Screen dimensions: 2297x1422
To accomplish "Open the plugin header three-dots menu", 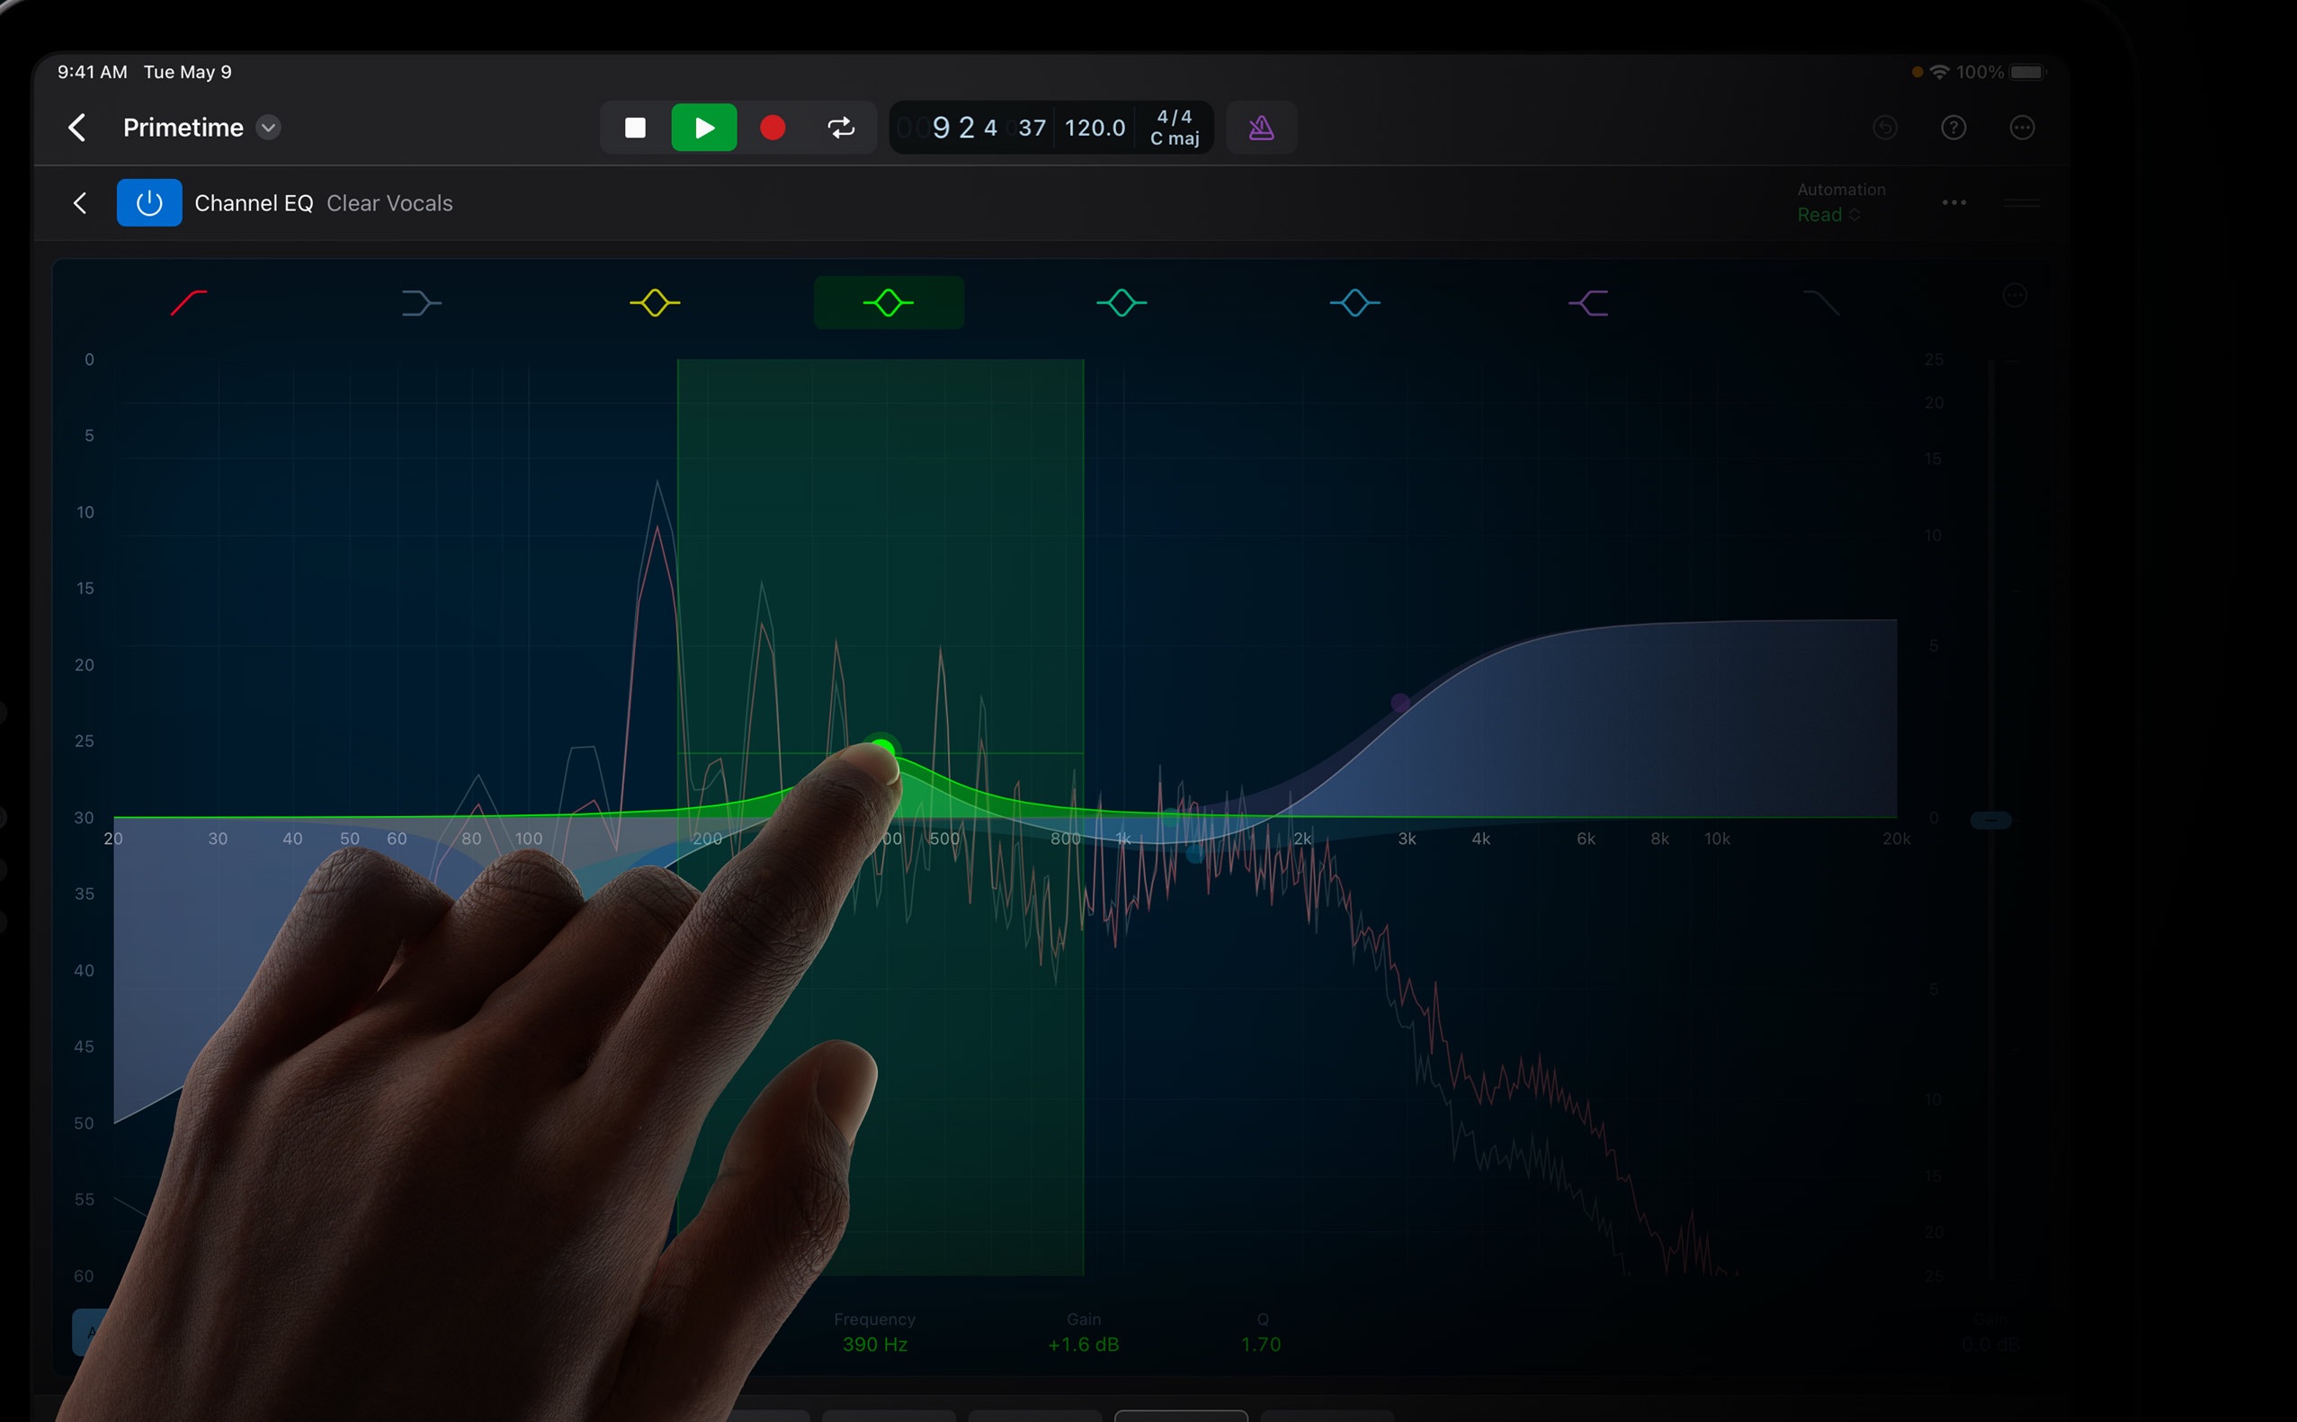I will 1953,203.
